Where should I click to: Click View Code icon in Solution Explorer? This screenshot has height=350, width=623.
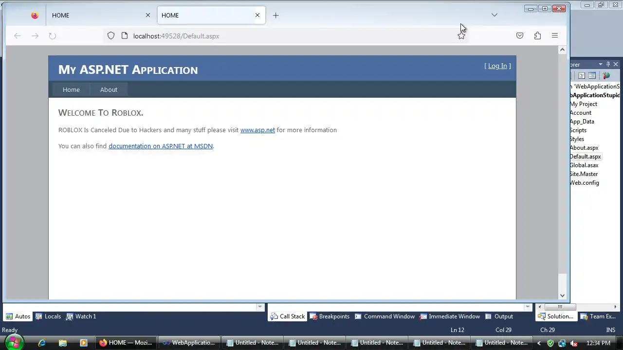(582, 75)
